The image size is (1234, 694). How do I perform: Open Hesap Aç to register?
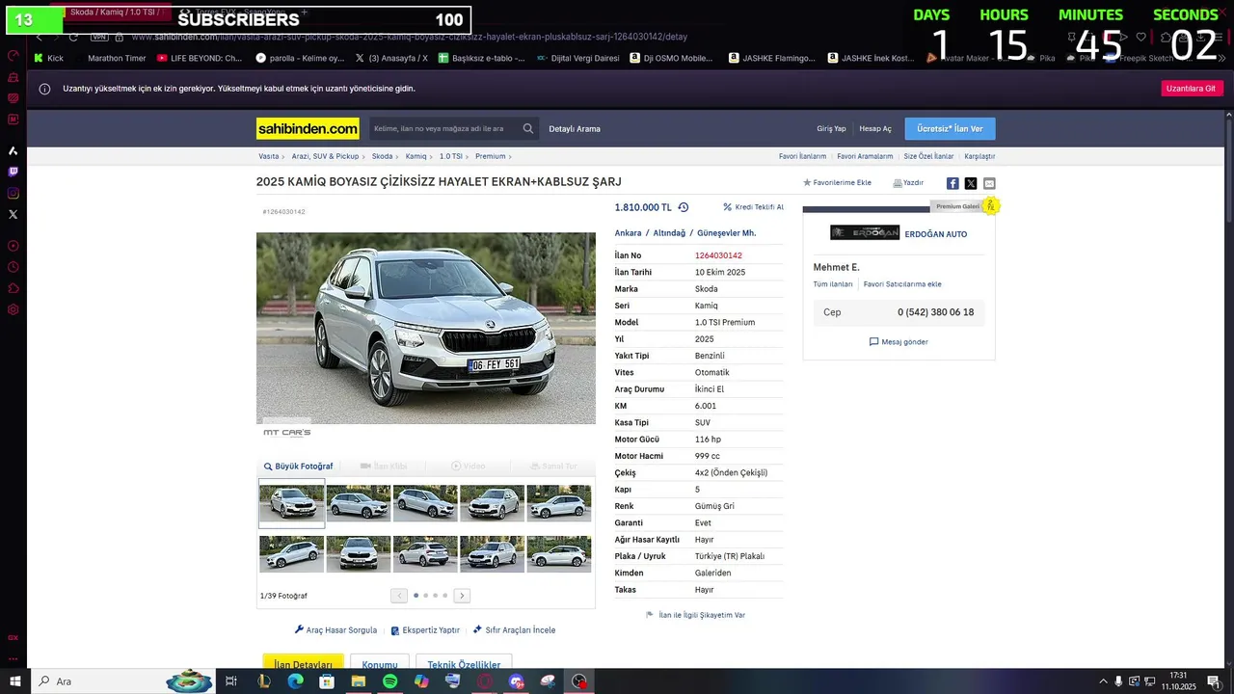pos(875,129)
